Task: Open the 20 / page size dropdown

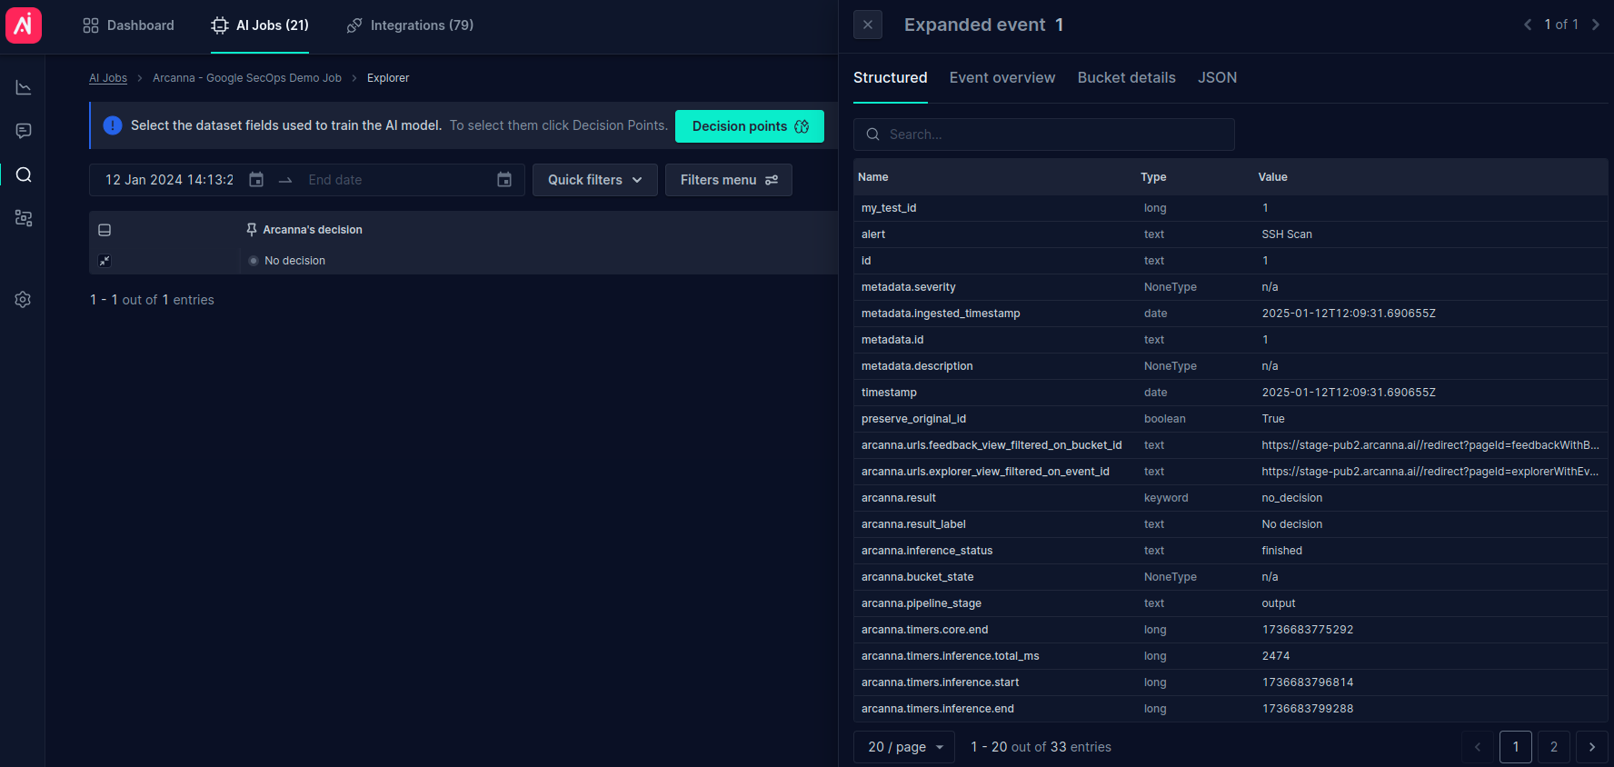Action: 904,747
